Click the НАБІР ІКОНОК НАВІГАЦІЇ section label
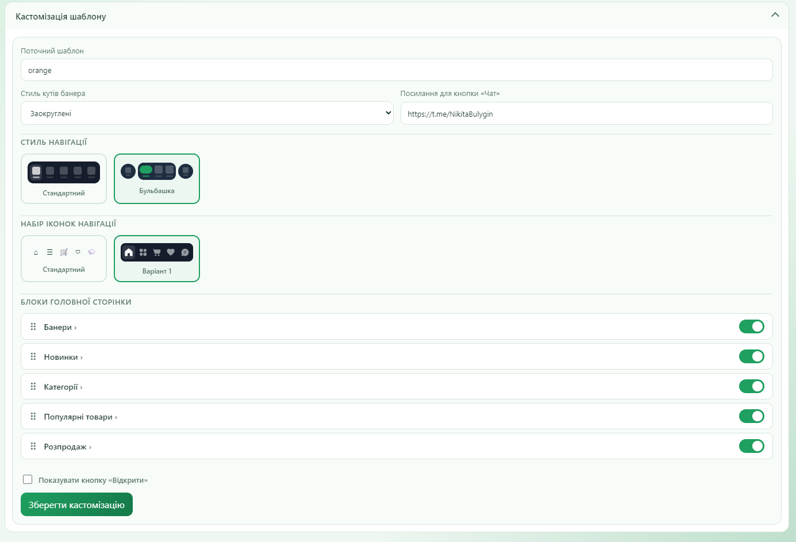The image size is (796, 542). click(x=68, y=224)
